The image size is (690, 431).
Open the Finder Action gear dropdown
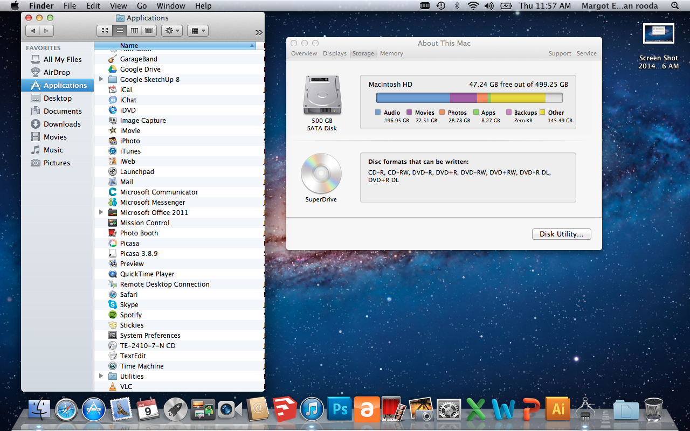click(x=172, y=31)
